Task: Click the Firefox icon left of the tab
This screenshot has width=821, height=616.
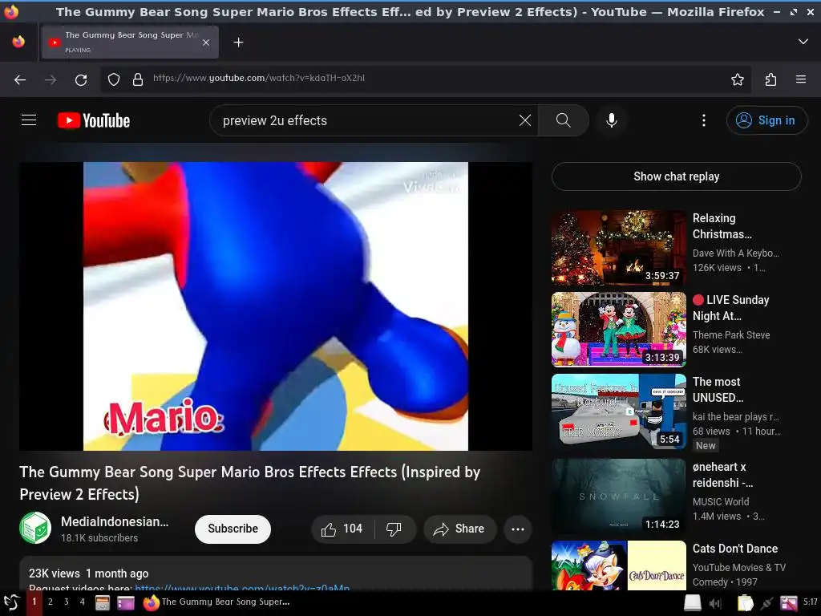Action: [18, 42]
